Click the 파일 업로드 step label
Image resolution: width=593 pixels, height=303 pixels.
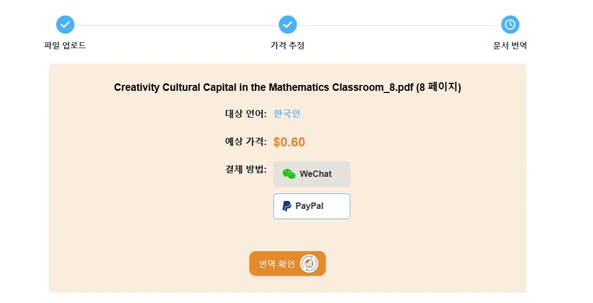[65, 45]
